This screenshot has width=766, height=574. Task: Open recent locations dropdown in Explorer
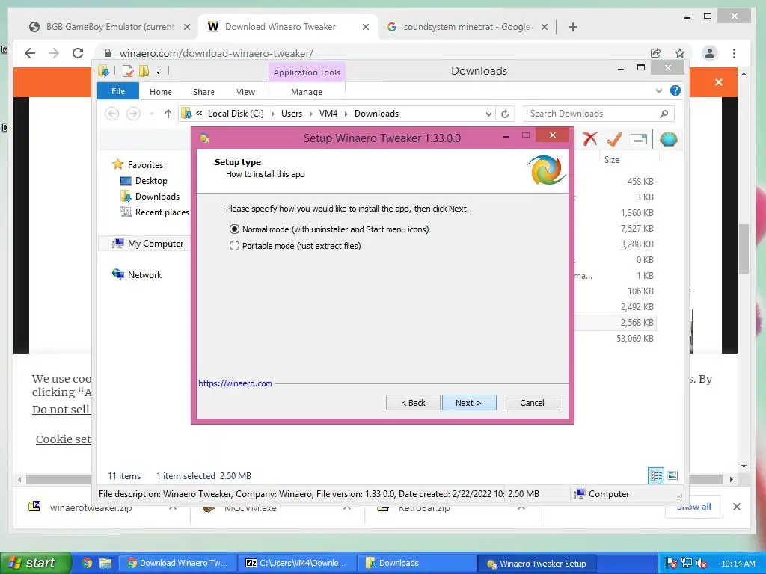tap(151, 114)
